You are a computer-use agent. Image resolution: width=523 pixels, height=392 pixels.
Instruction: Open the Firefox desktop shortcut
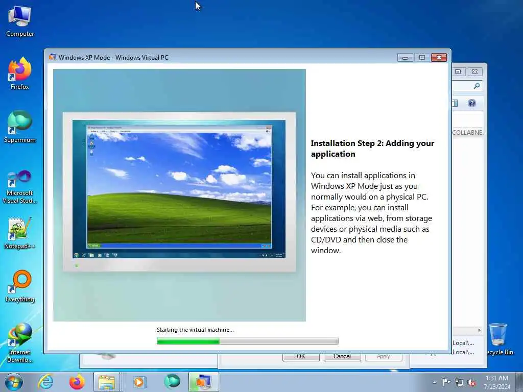(20, 73)
